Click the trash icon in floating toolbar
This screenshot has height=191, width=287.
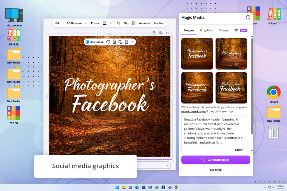(x=126, y=42)
